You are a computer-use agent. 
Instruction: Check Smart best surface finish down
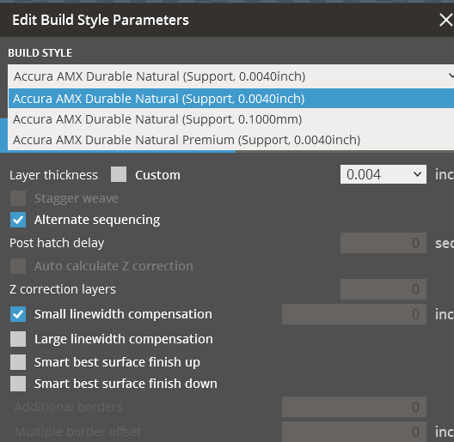coord(18,384)
